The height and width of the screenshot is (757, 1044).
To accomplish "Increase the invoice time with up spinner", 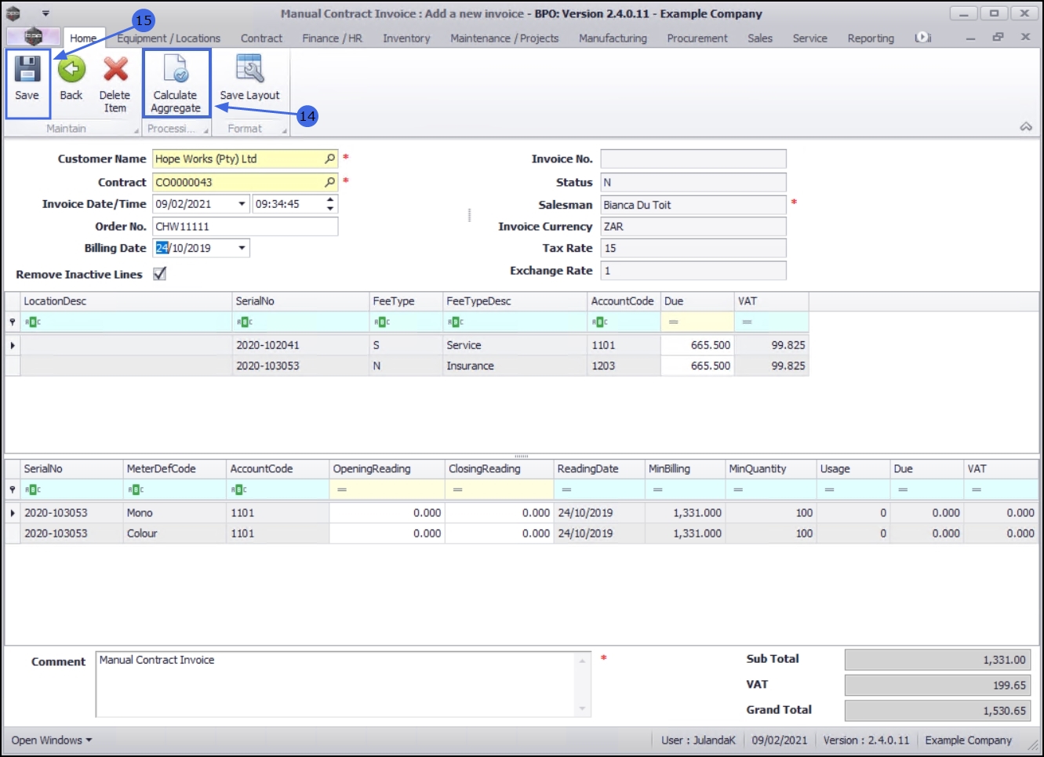I will click(330, 200).
